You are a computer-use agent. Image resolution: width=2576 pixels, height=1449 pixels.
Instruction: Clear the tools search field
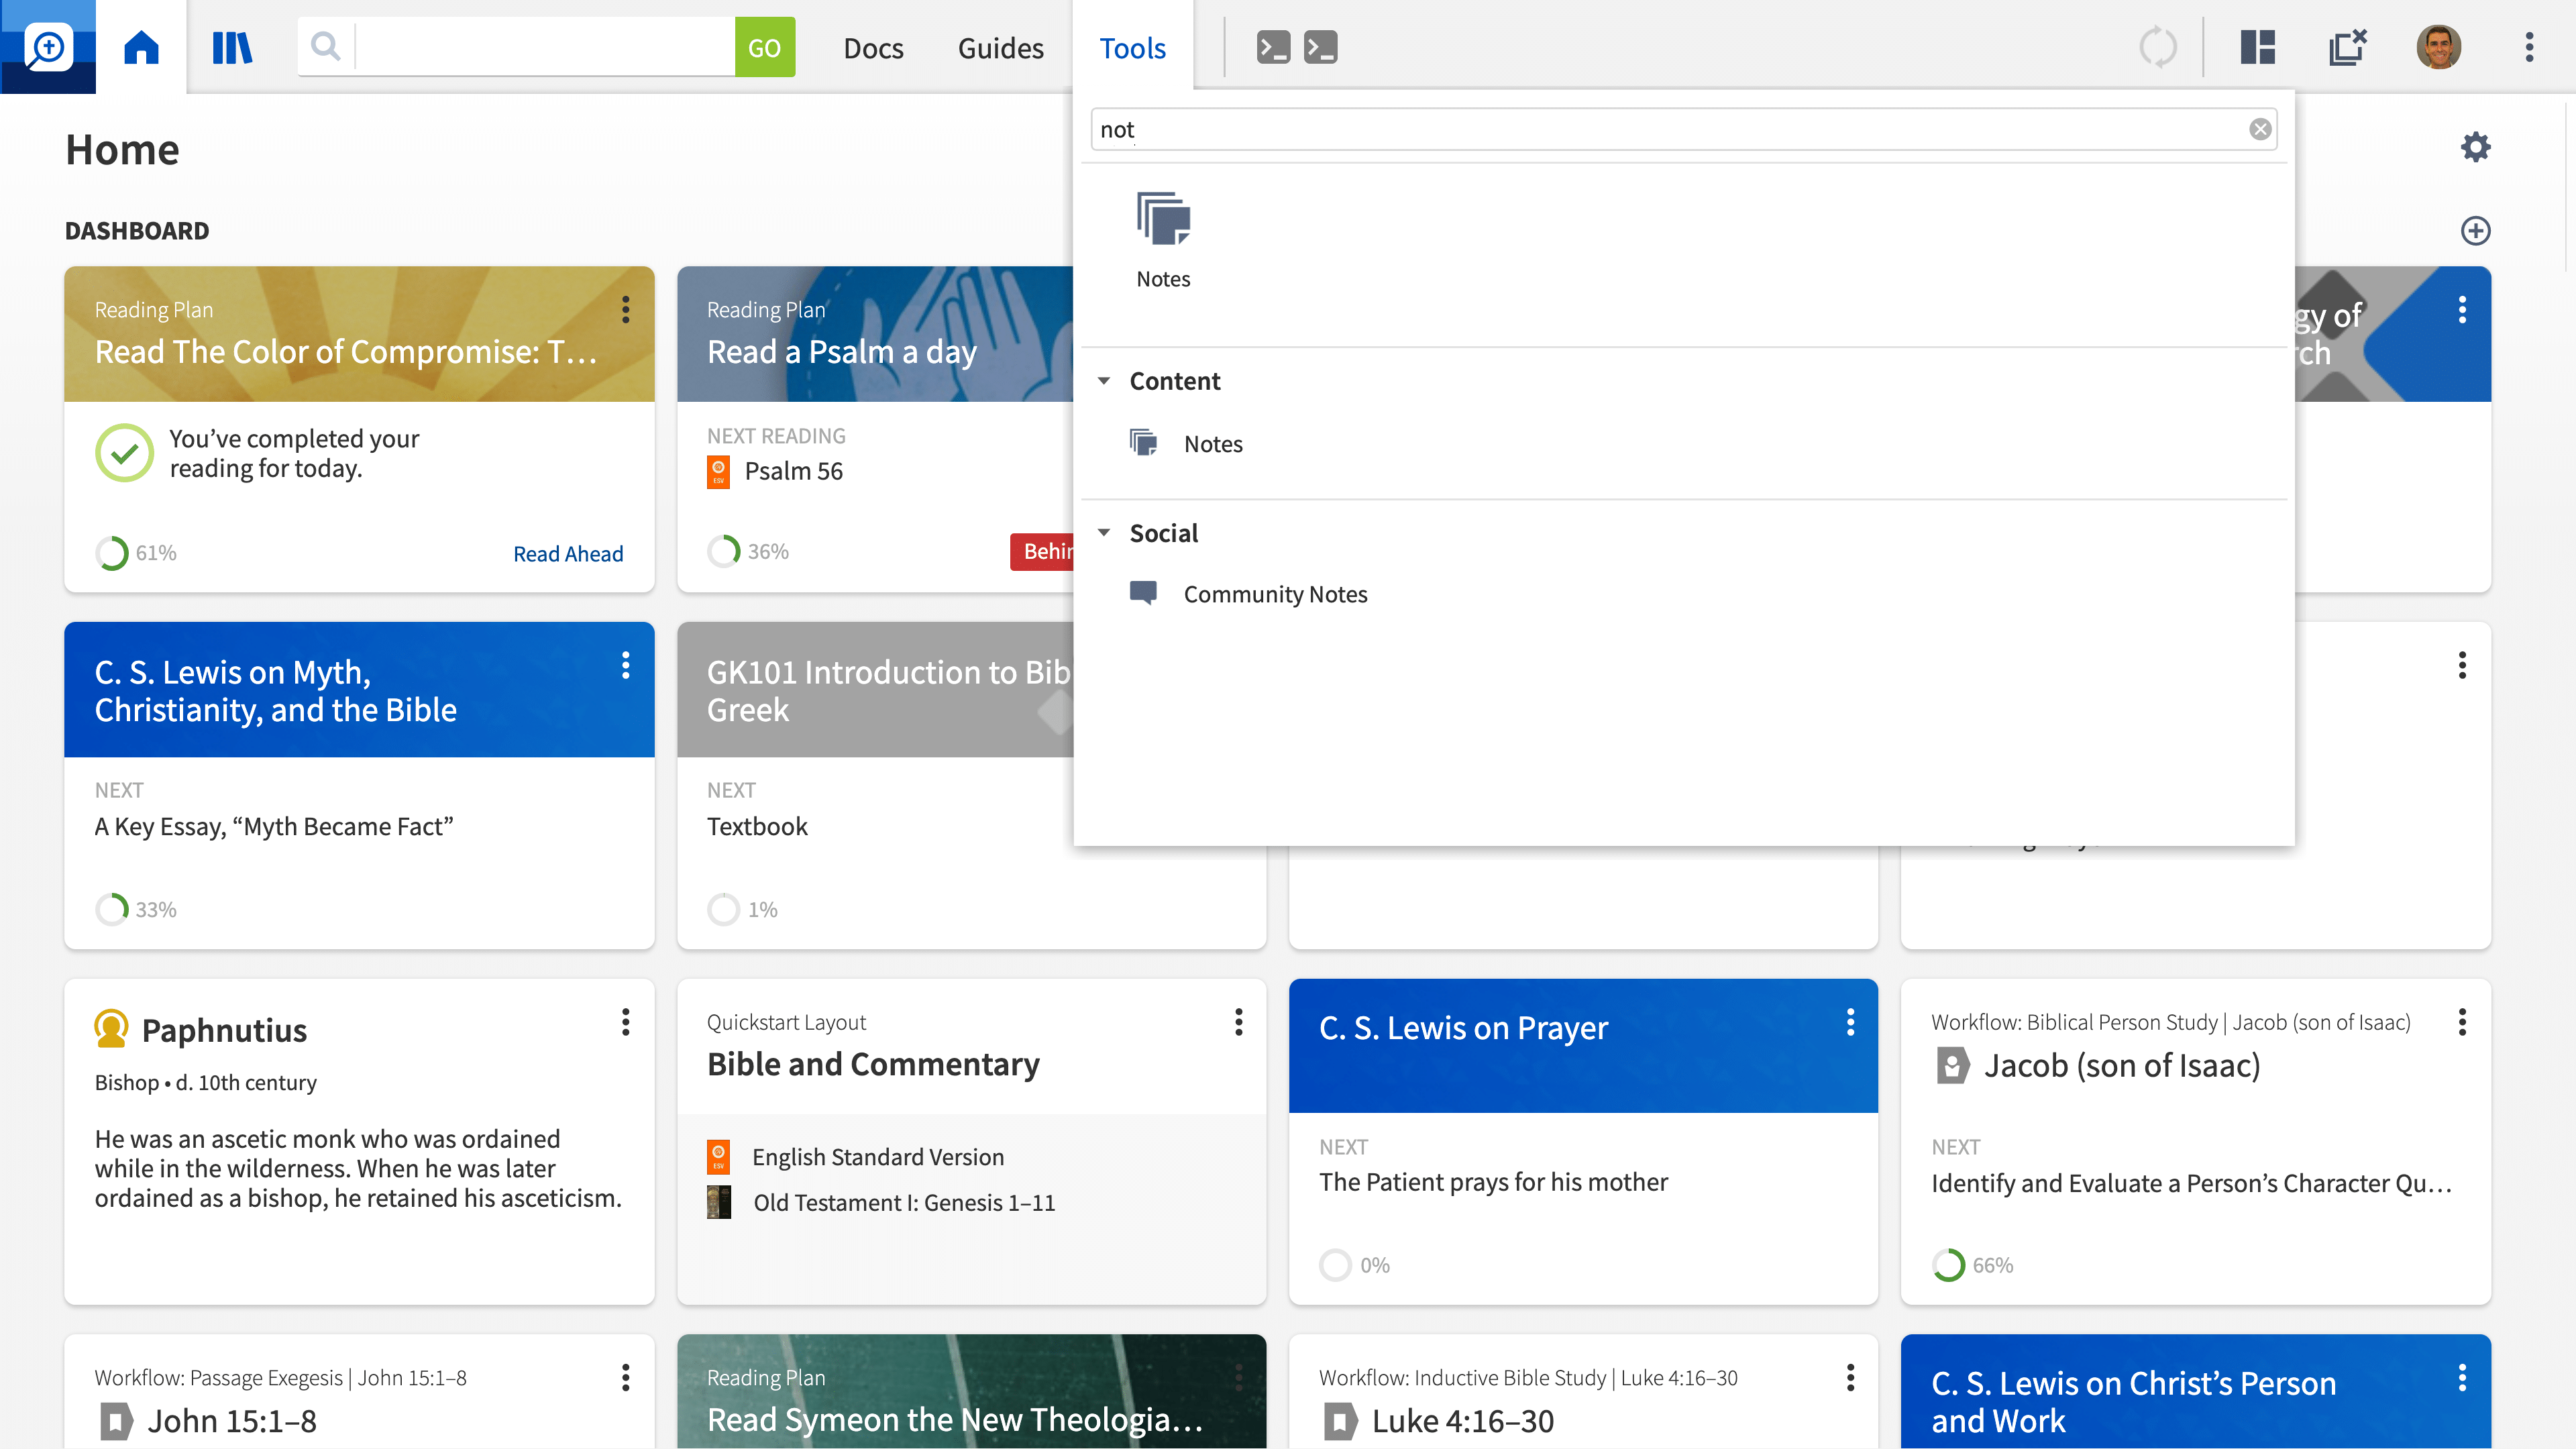pyautogui.click(x=2260, y=129)
